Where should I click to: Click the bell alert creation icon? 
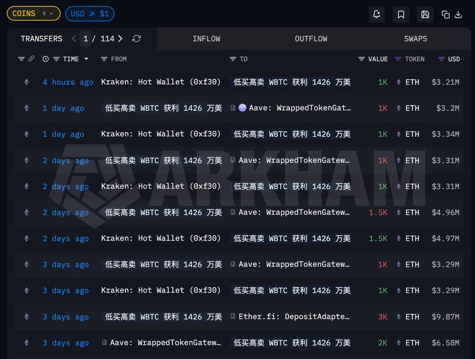[376, 14]
